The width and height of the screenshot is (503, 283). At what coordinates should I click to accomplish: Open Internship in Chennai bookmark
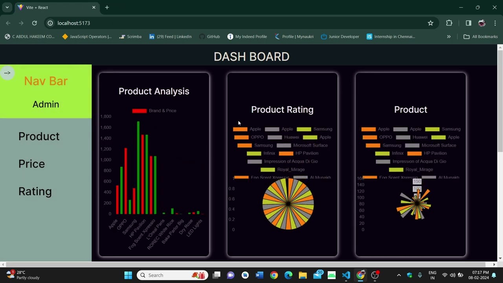(391, 37)
